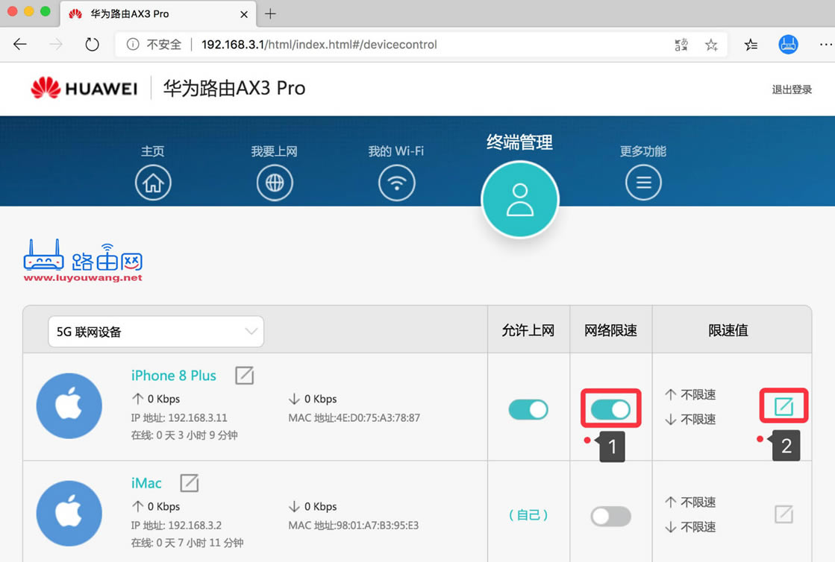Screen dimensions: 835x562
Task: Open the 5G 联网设备 dropdown
Action: coord(155,331)
